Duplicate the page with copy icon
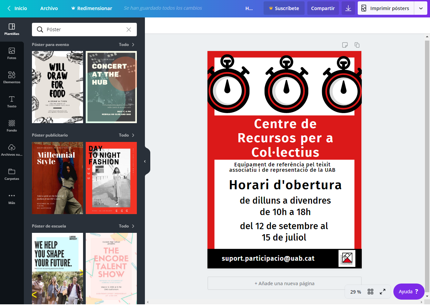Screen dimensions: 430x306 [x=357, y=45]
